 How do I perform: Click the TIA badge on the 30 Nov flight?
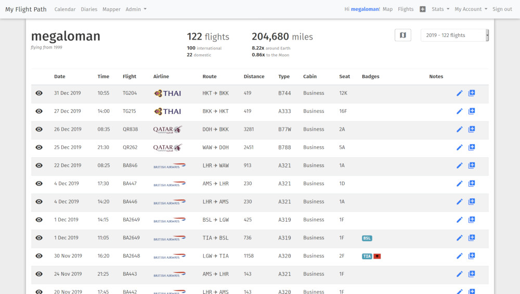367,256
